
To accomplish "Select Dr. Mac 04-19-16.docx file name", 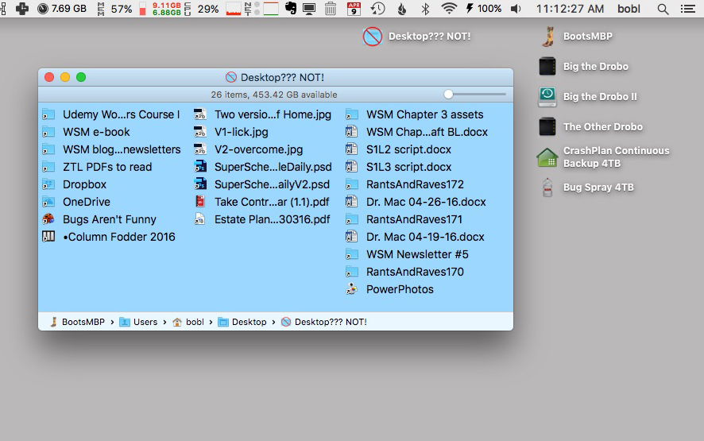I will click(x=425, y=237).
